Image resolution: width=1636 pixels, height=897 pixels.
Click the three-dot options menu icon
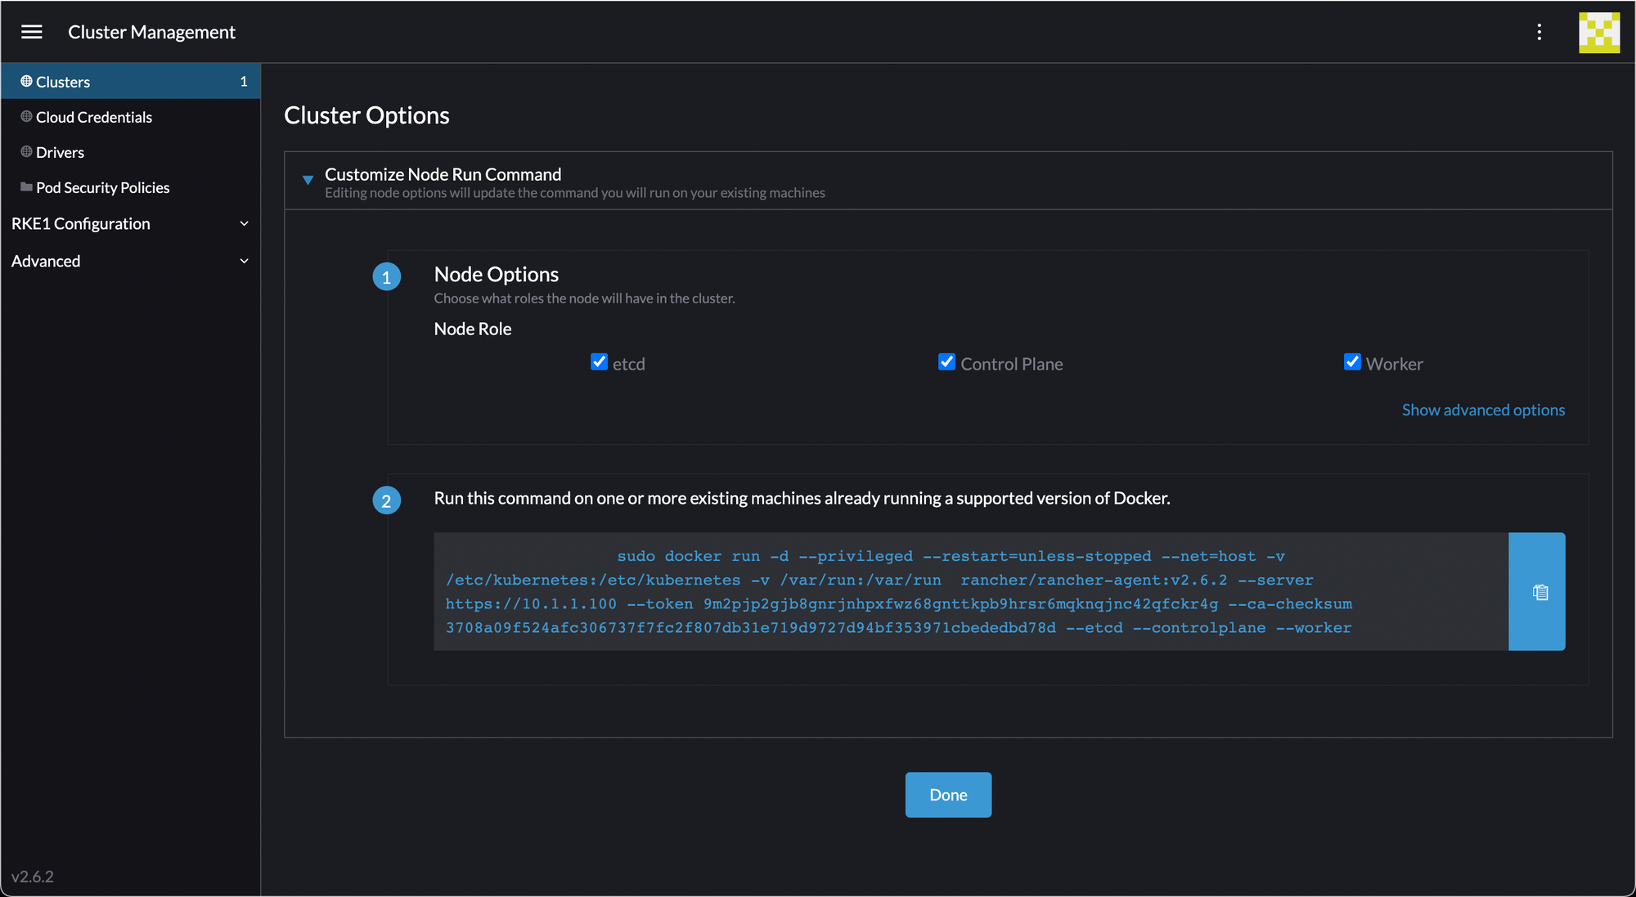(x=1539, y=32)
